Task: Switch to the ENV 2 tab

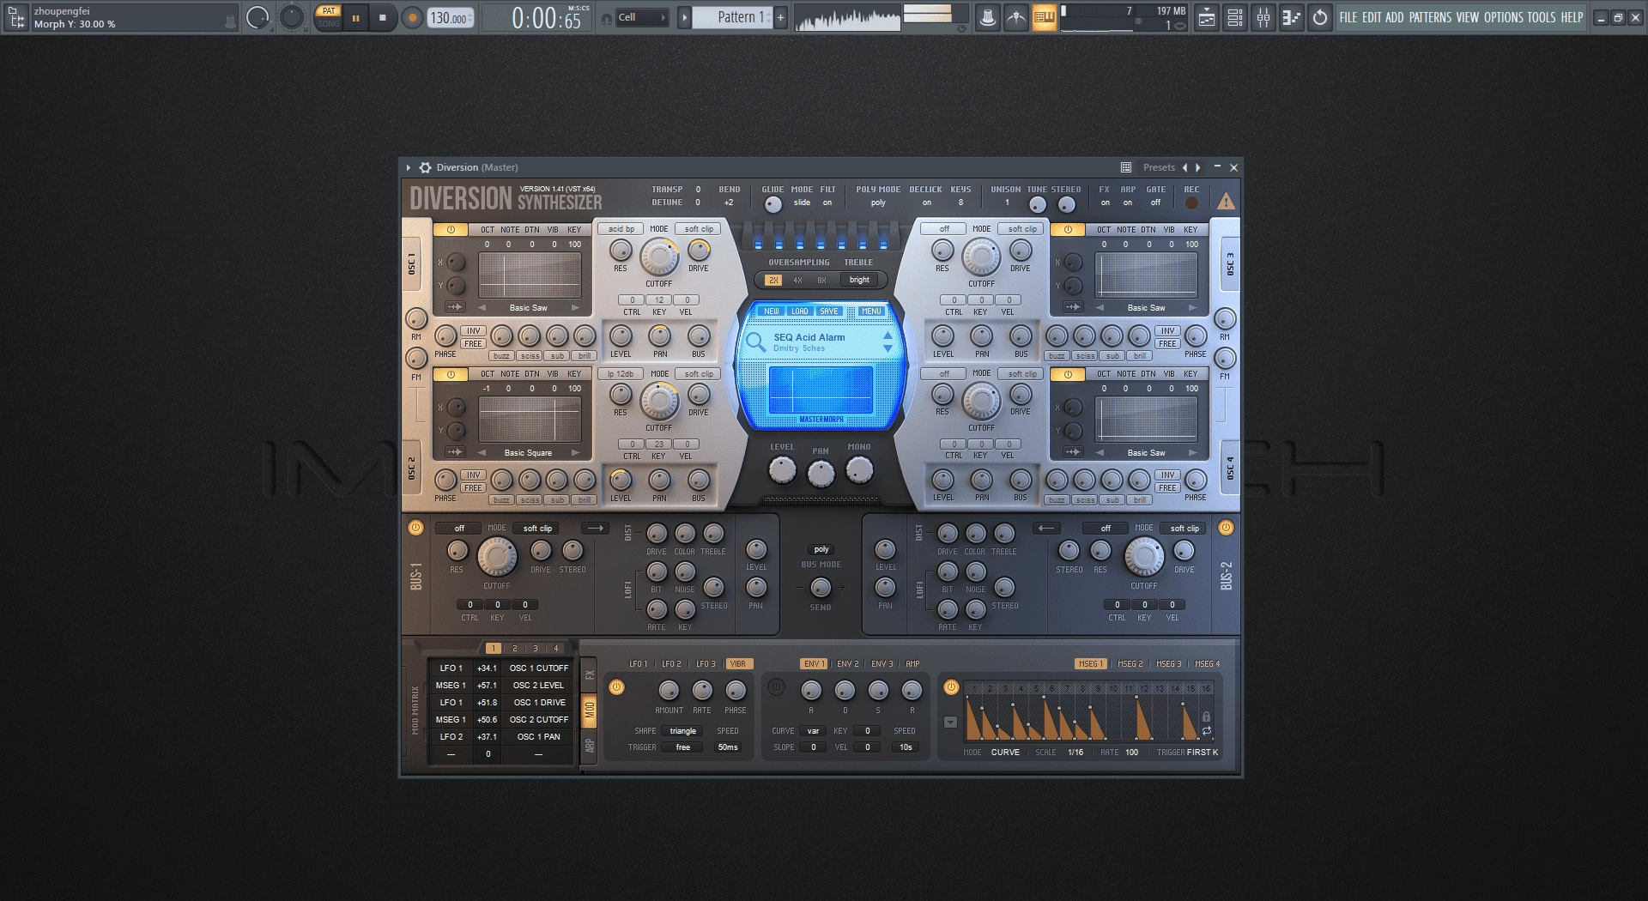Action: coord(847,664)
